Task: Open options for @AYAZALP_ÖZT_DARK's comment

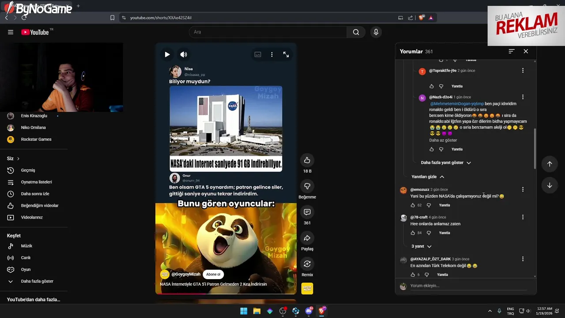Action: (523, 259)
